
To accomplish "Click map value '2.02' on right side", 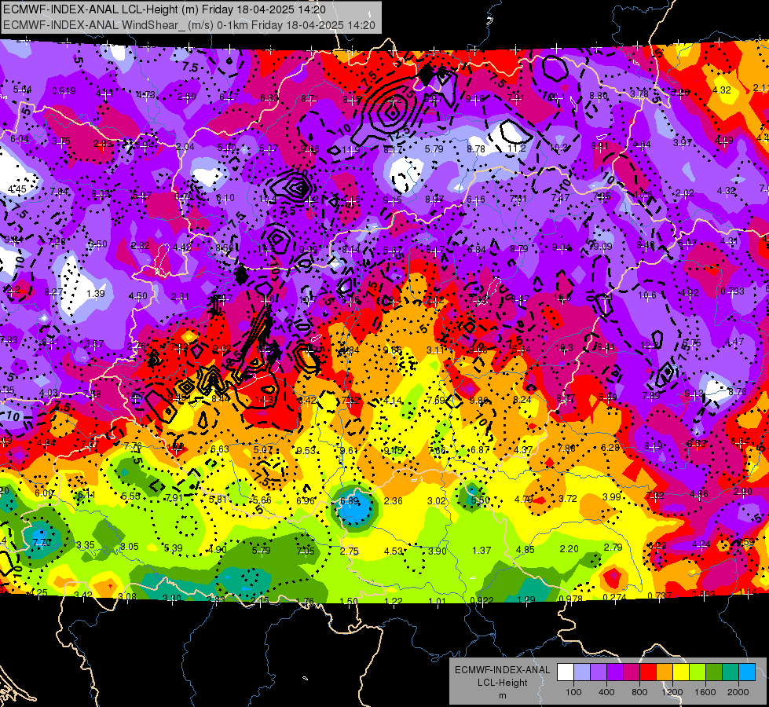I will click(684, 192).
